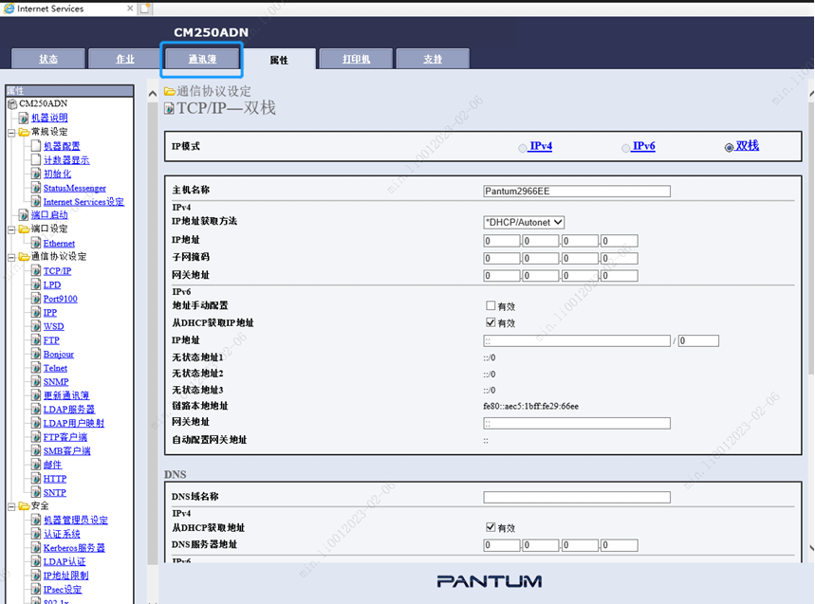The width and height of the screenshot is (815, 604).
Task: Click the printer icon beside CM250ADN root
Action: [12, 104]
